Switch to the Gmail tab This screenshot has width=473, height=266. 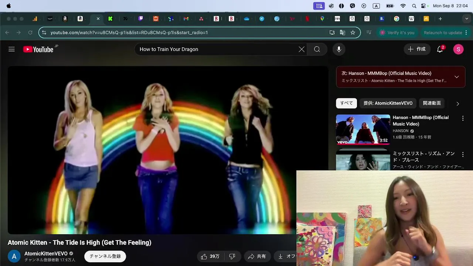[186, 18]
